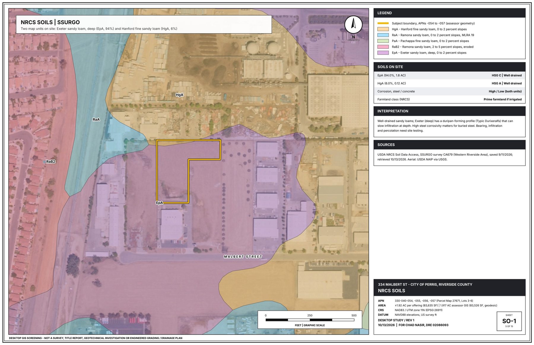Screen dimensions: 534x345
Task: Click the MALBERT STREET map label
Action: 243,257
